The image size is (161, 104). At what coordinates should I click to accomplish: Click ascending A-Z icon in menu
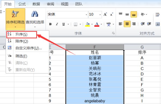coord(9,34)
